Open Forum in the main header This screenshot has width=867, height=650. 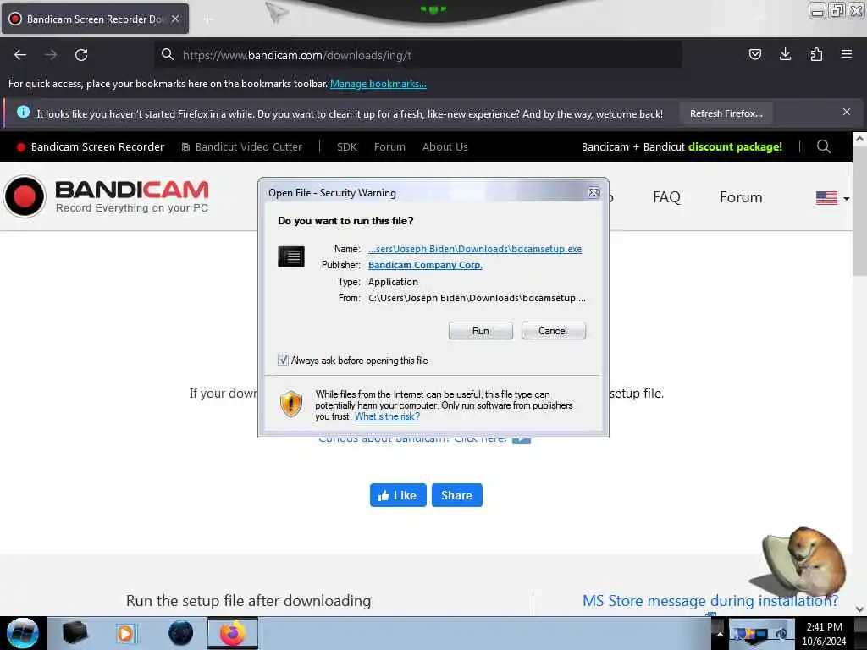pyautogui.click(x=741, y=197)
